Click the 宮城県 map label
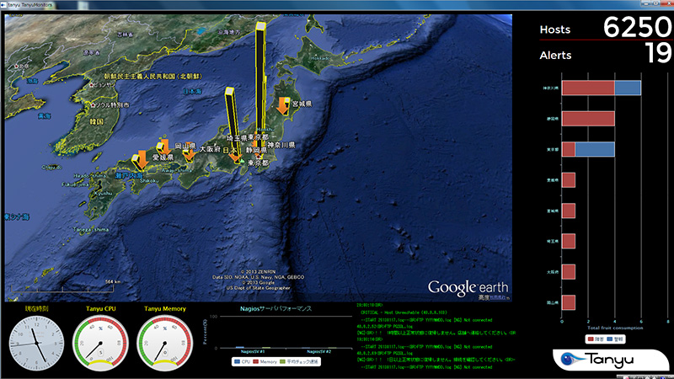The height and width of the screenshot is (379, 674). point(302,104)
